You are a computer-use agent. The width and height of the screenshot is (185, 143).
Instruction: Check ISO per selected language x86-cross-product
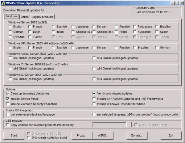coord(94,115)
